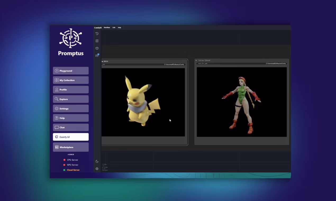Image resolution: width=336 pixels, height=201 pixels.
Task: Open the Help menu in ComfyUI
Action: (x=119, y=28)
